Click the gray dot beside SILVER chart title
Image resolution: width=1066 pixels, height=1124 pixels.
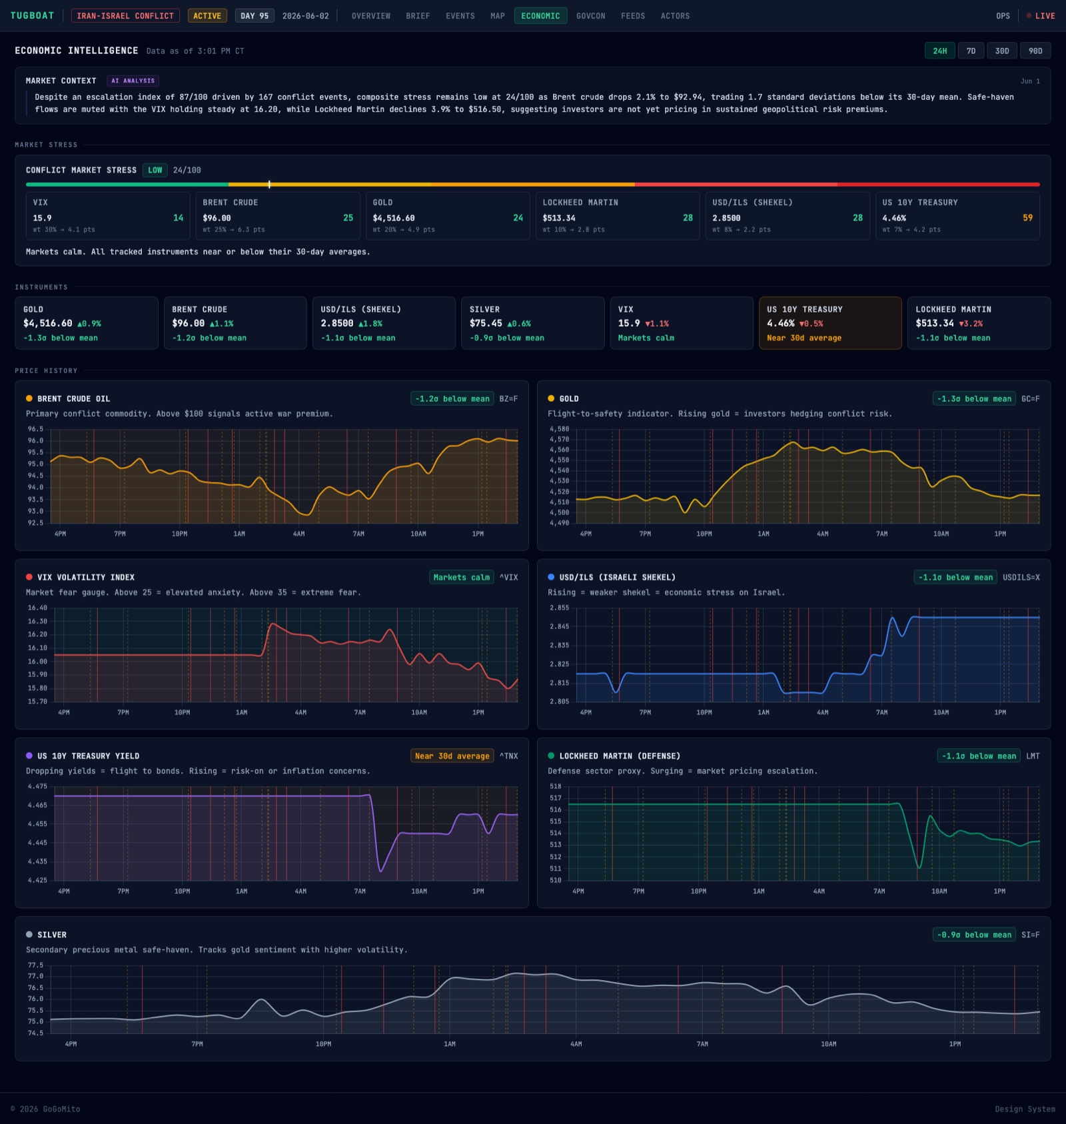(29, 934)
